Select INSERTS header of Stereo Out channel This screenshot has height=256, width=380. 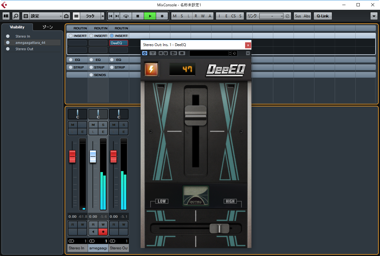(119, 36)
